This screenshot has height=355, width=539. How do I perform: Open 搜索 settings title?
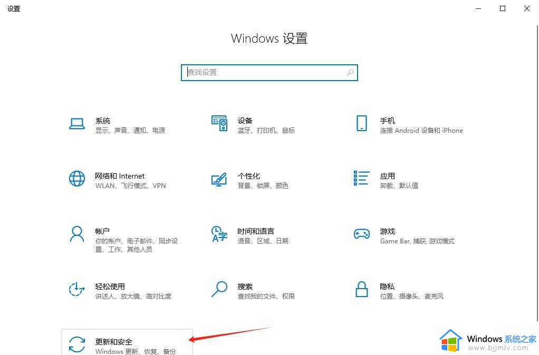245,287
